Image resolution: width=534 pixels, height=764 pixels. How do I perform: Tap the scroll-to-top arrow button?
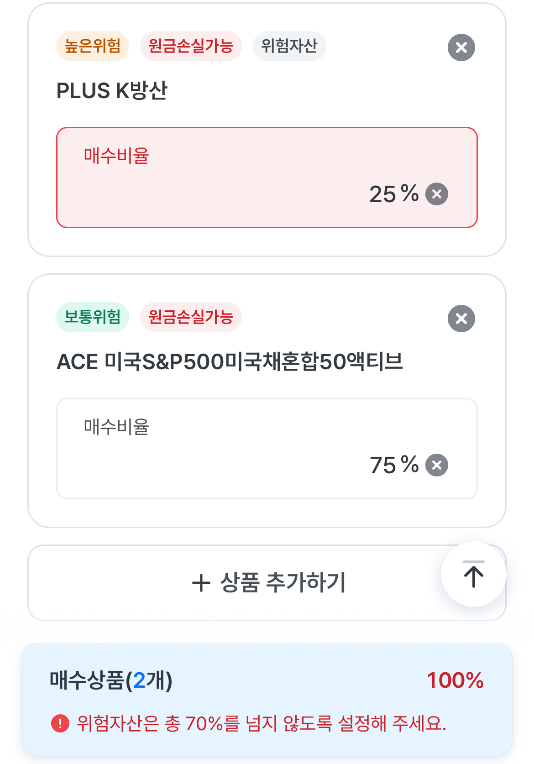pos(473,574)
